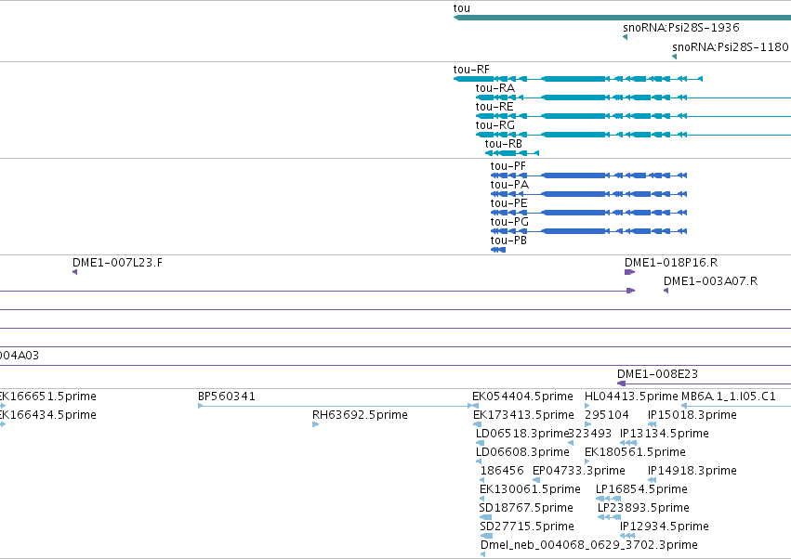Click the tou-PG label
Viewport: 791px width, 559px height.
pyautogui.click(x=509, y=222)
